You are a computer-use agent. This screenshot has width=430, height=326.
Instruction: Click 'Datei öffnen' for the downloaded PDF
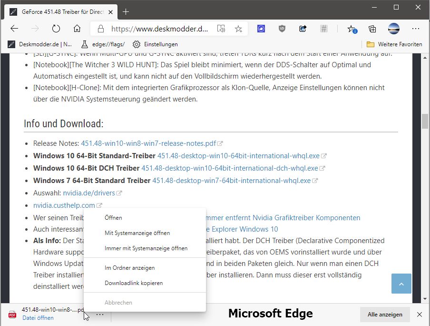38,318
